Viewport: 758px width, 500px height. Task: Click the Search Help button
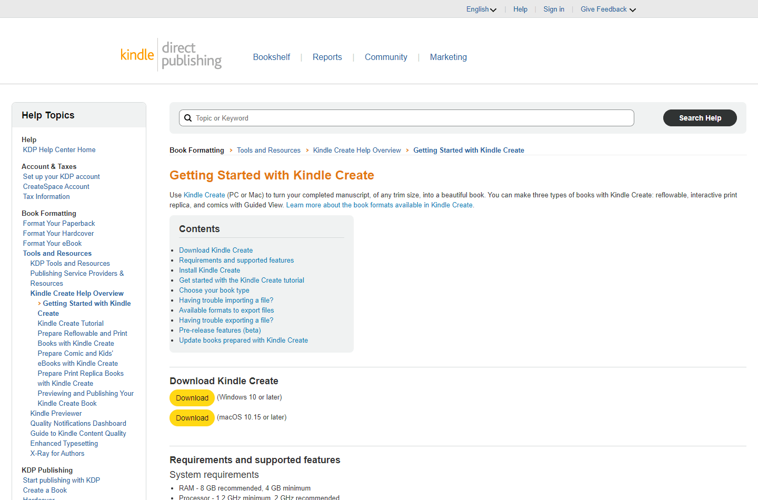[x=700, y=118]
